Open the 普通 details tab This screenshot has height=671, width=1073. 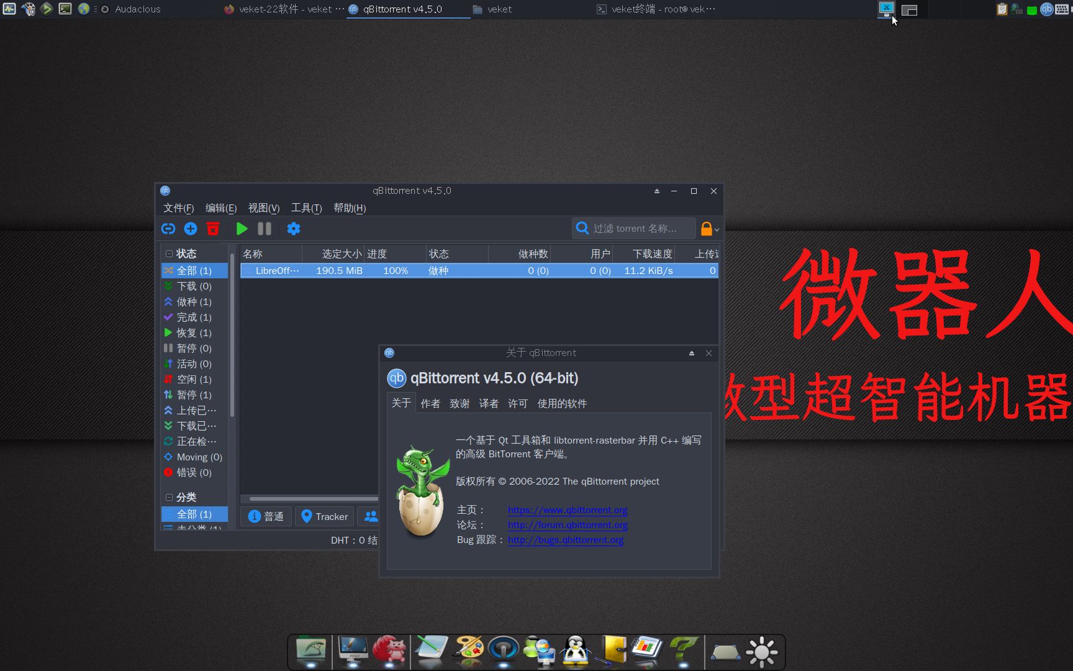[266, 516]
